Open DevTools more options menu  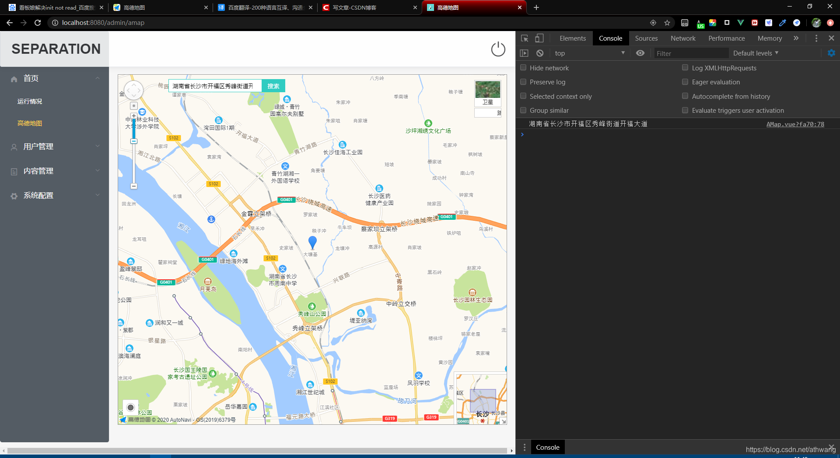(816, 38)
